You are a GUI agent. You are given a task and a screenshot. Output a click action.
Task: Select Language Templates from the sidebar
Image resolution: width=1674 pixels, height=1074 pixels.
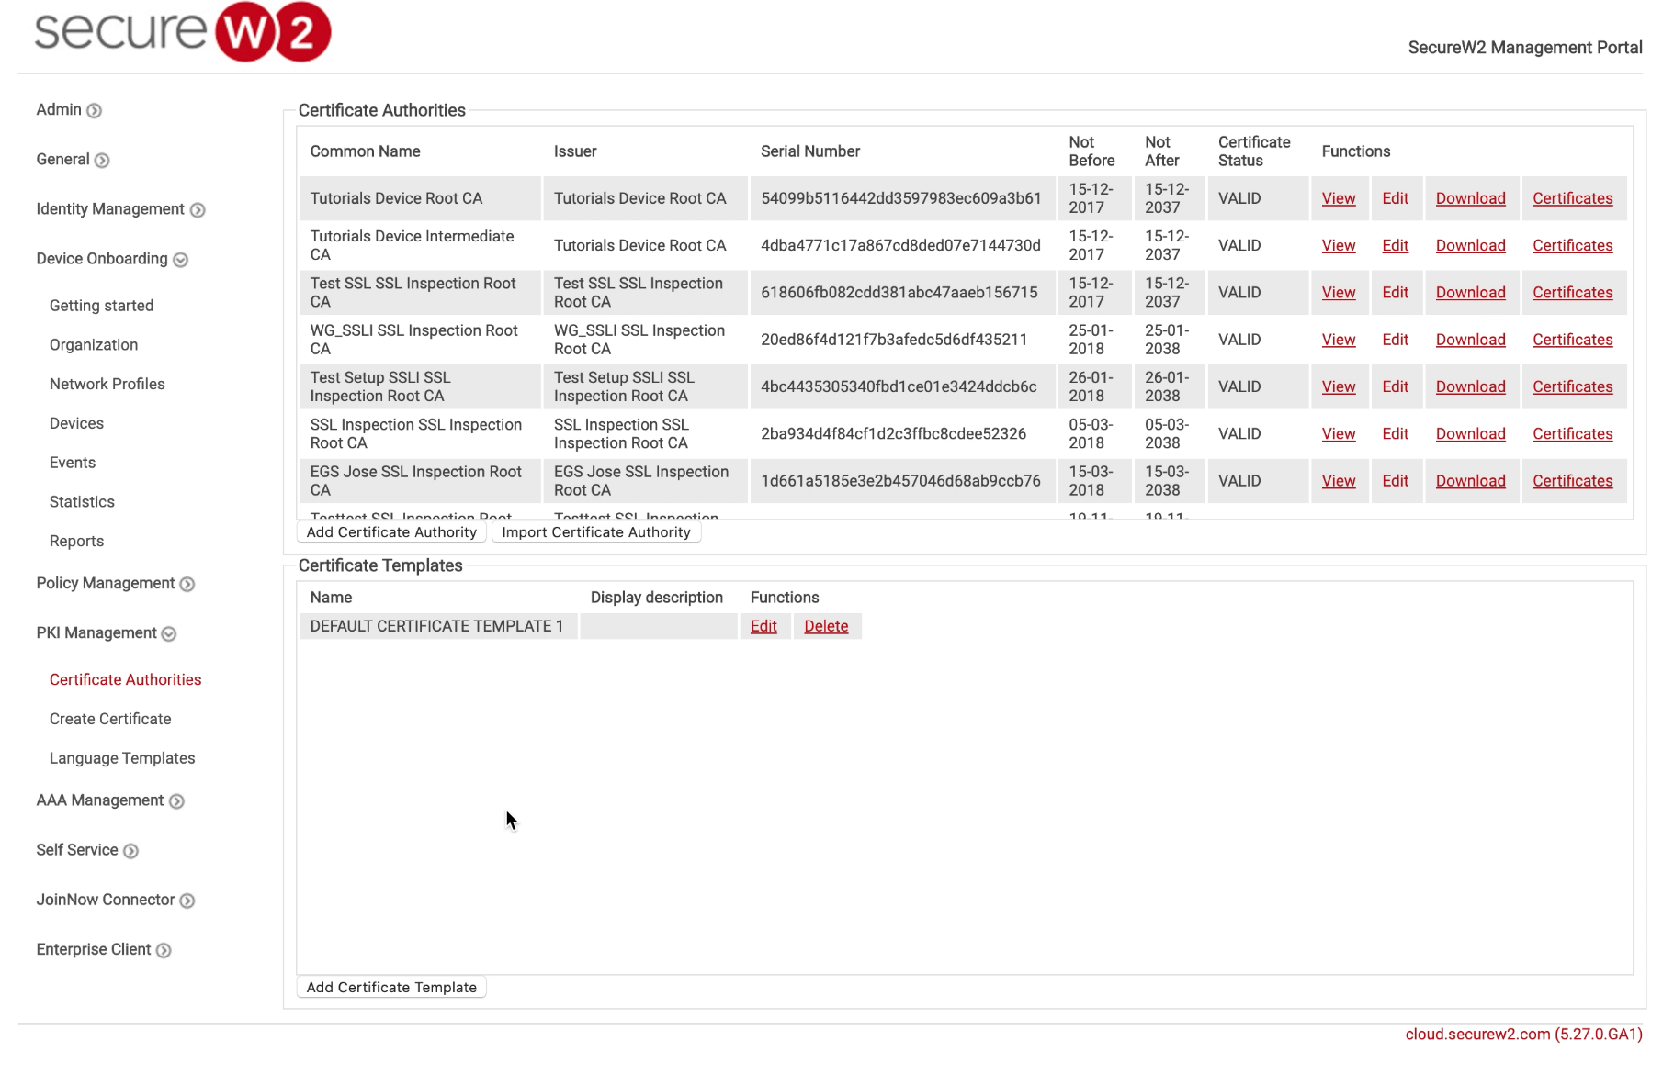tap(121, 758)
